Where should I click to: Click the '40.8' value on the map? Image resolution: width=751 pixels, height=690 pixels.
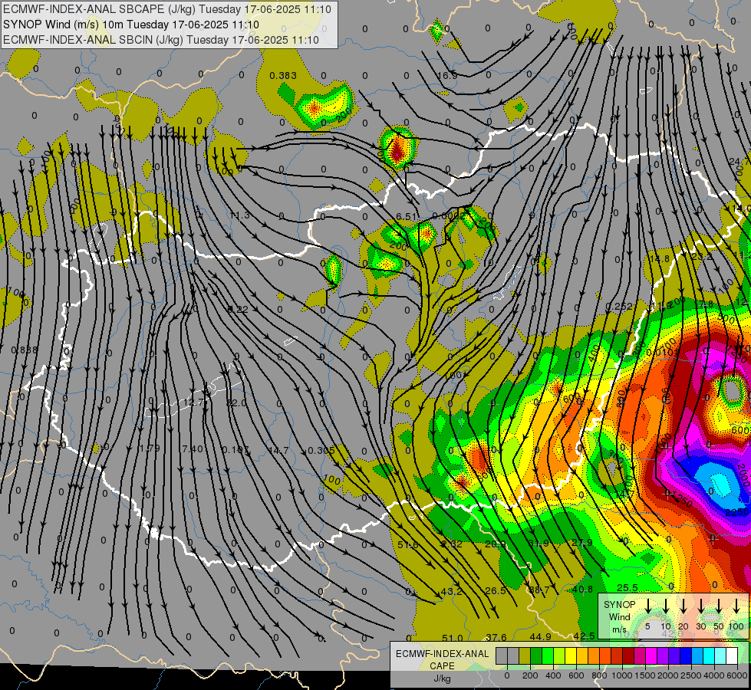coord(582,589)
